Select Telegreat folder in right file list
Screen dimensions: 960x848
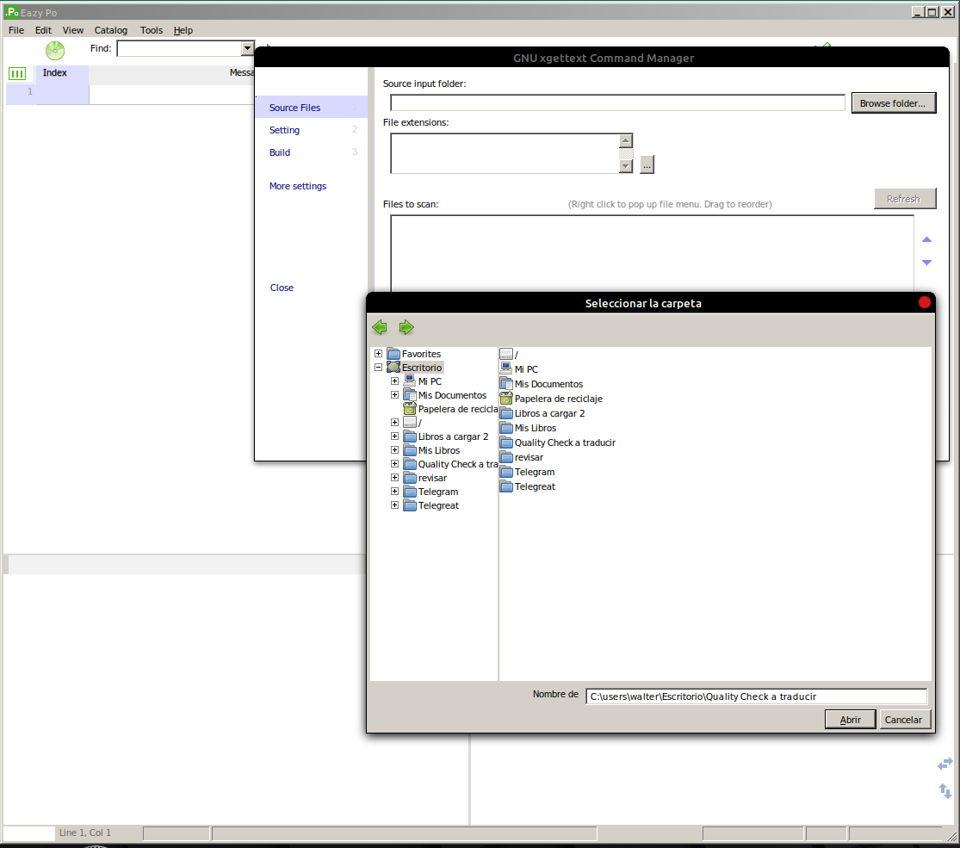(528, 486)
